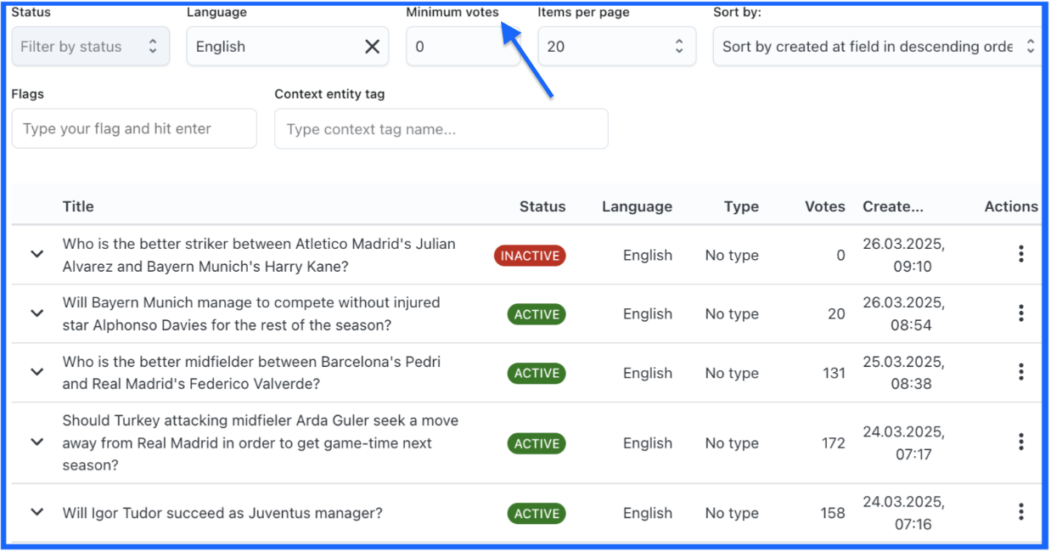The image size is (1051, 552).
Task: Click the date 24.03.2025, 07:16
Action: tap(904, 512)
